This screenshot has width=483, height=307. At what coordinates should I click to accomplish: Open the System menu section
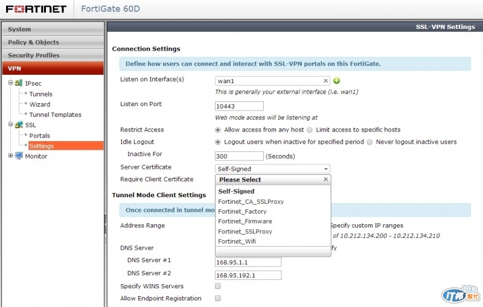(x=53, y=29)
